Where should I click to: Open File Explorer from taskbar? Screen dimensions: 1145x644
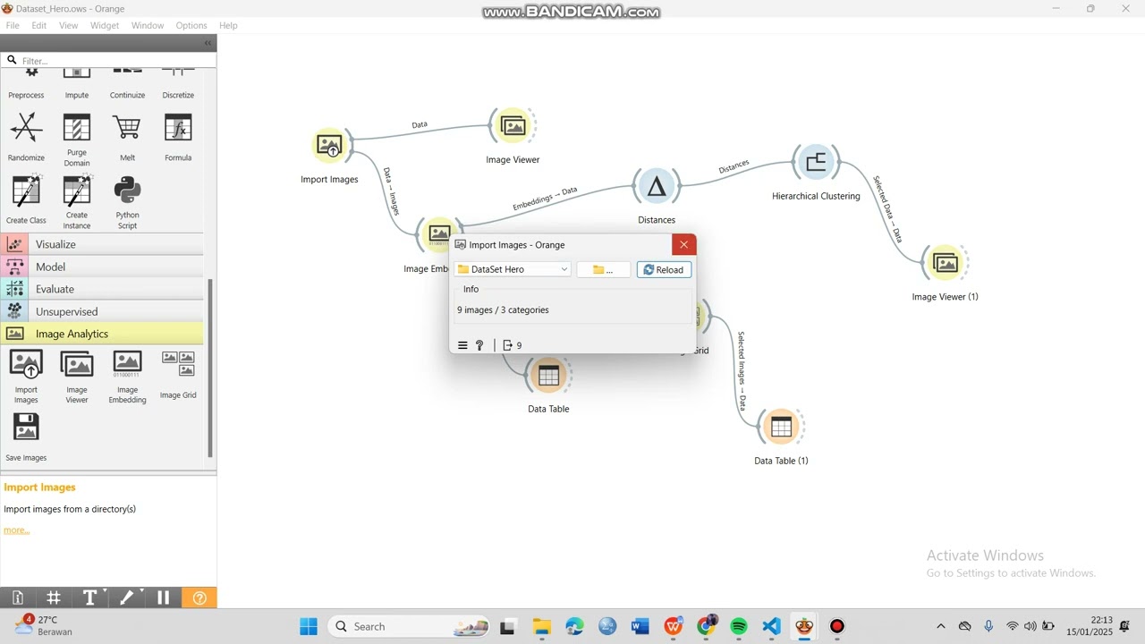click(x=541, y=626)
